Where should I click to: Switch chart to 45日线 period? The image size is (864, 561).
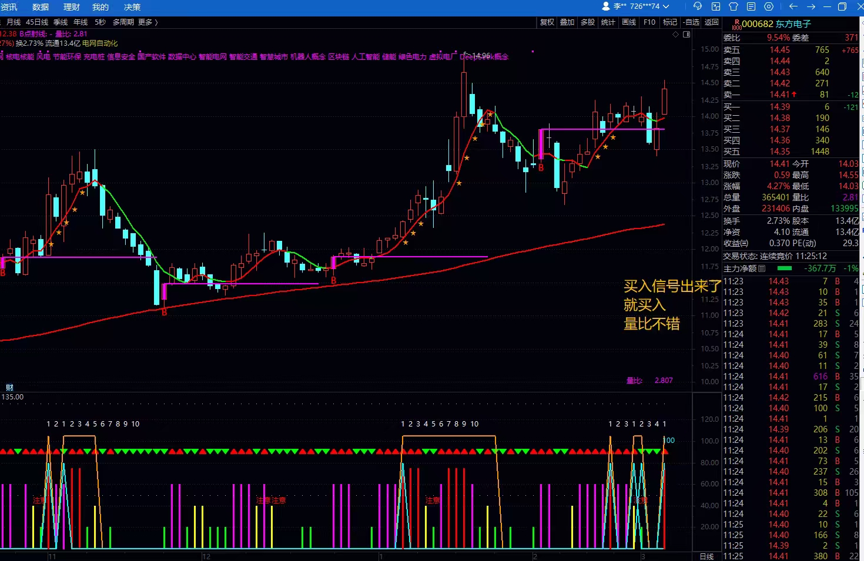37,22
